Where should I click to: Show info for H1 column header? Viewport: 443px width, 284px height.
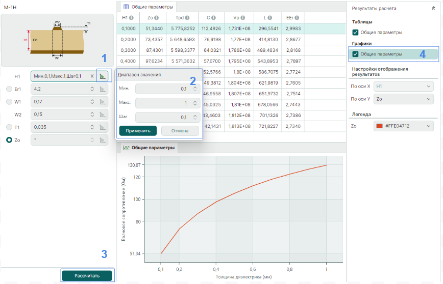131,18
